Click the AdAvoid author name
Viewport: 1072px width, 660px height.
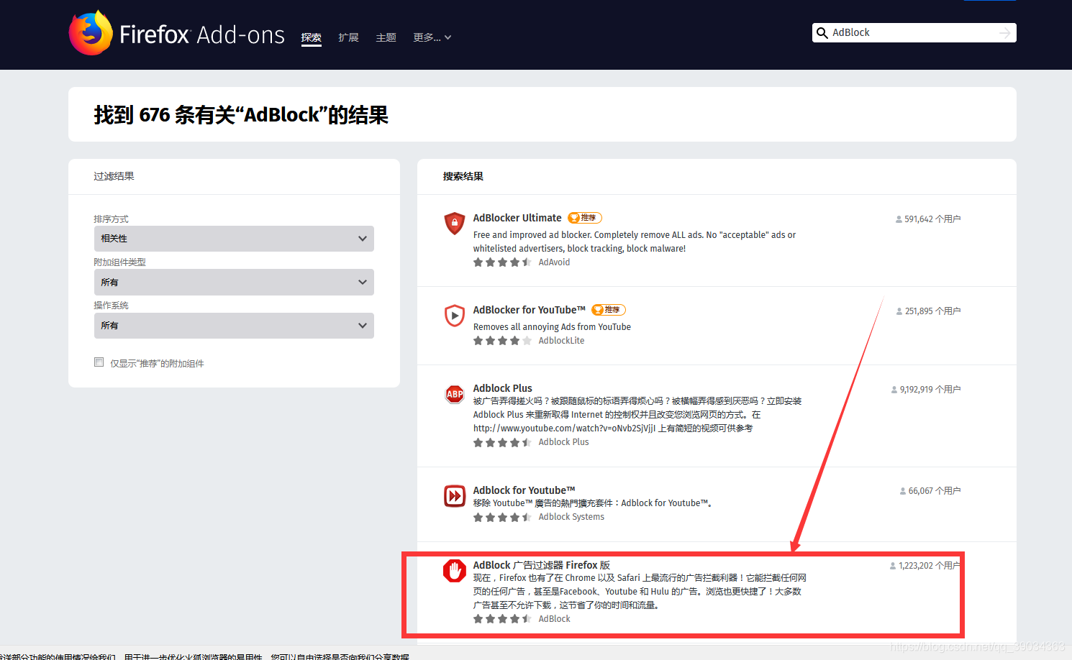(x=554, y=262)
